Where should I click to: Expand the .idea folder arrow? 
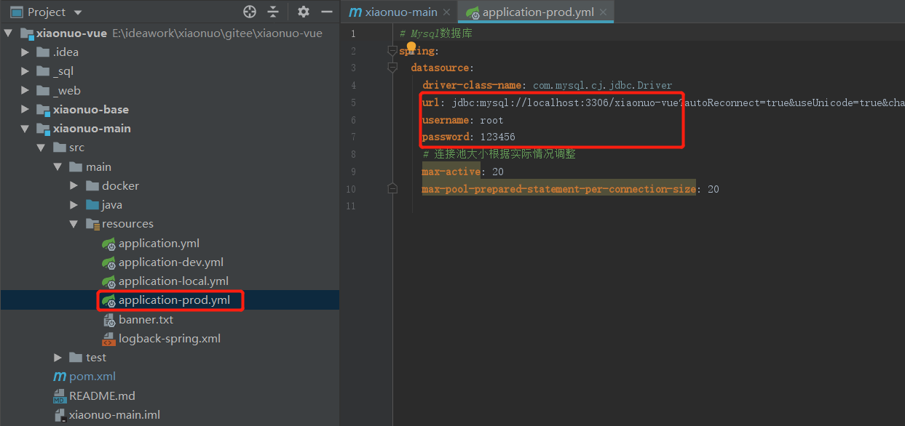click(25, 52)
